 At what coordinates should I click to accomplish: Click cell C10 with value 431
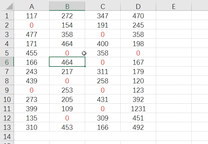pyautogui.click(x=103, y=100)
